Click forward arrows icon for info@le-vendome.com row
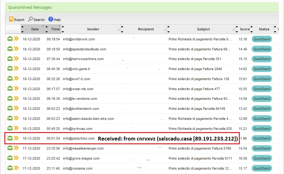The width and height of the screenshot is (284, 174). pos(16,98)
